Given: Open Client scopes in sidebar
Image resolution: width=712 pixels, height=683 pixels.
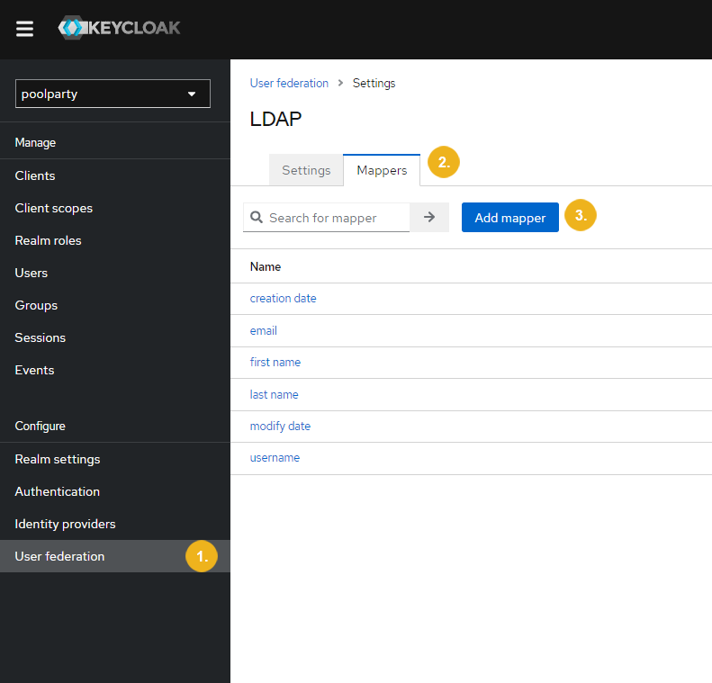Looking at the screenshot, I should click(54, 208).
